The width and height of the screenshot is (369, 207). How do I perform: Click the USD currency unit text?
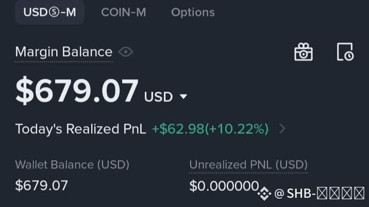[x=158, y=97]
